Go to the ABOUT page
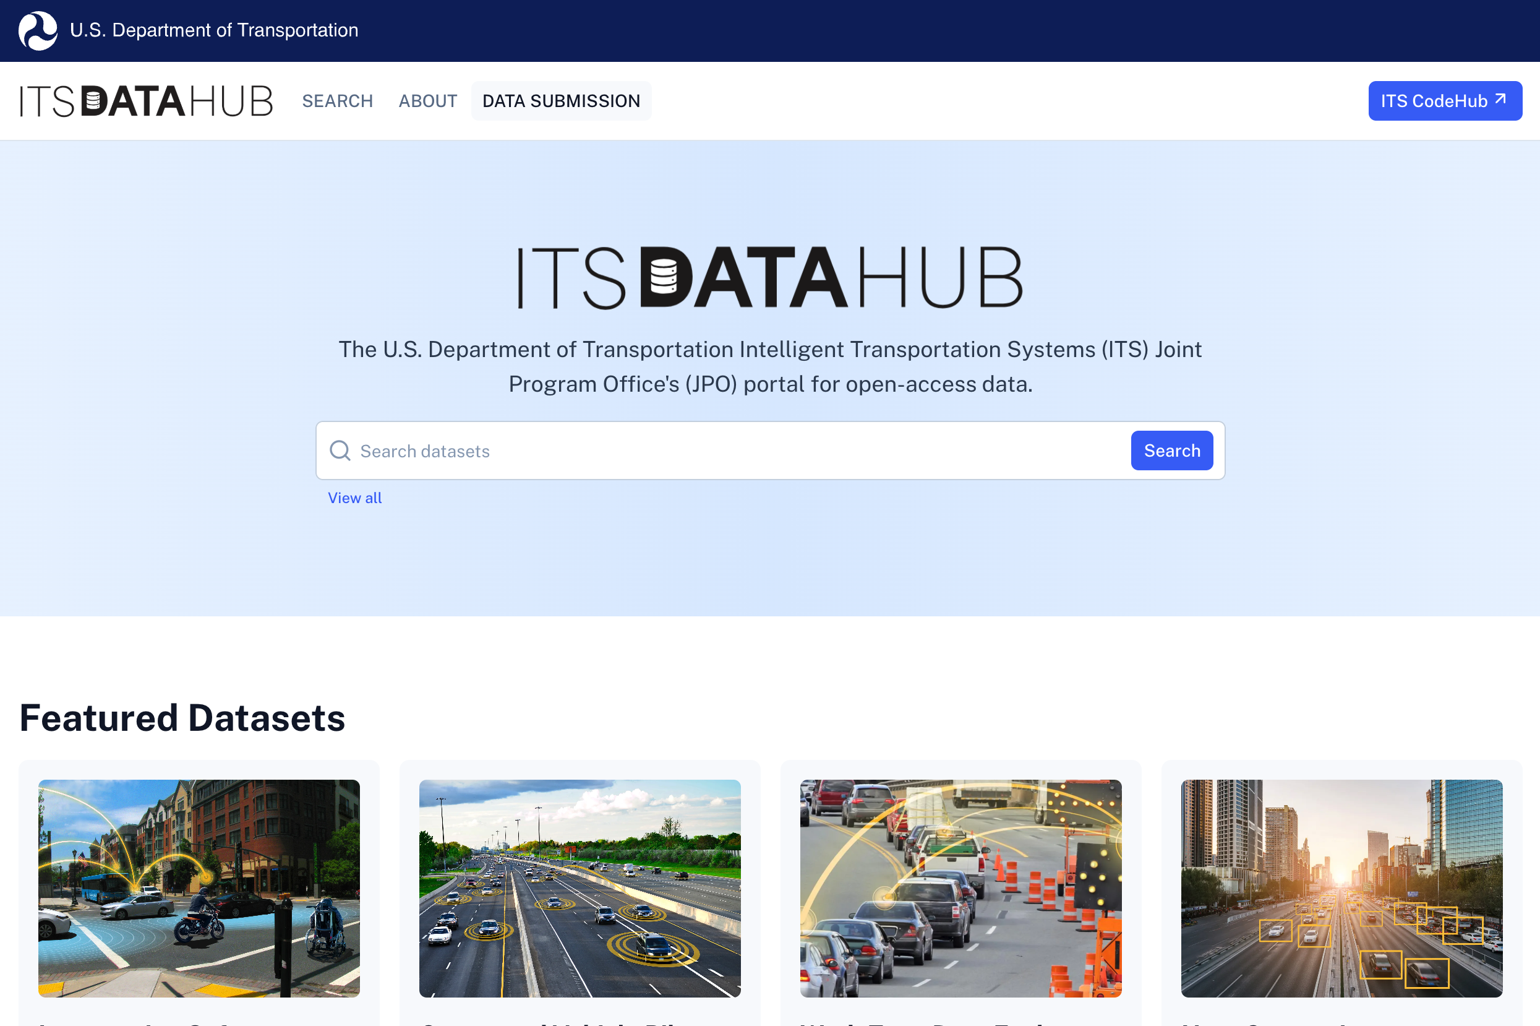Image resolution: width=1540 pixels, height=1026 pixels. (x=427, y=101)
